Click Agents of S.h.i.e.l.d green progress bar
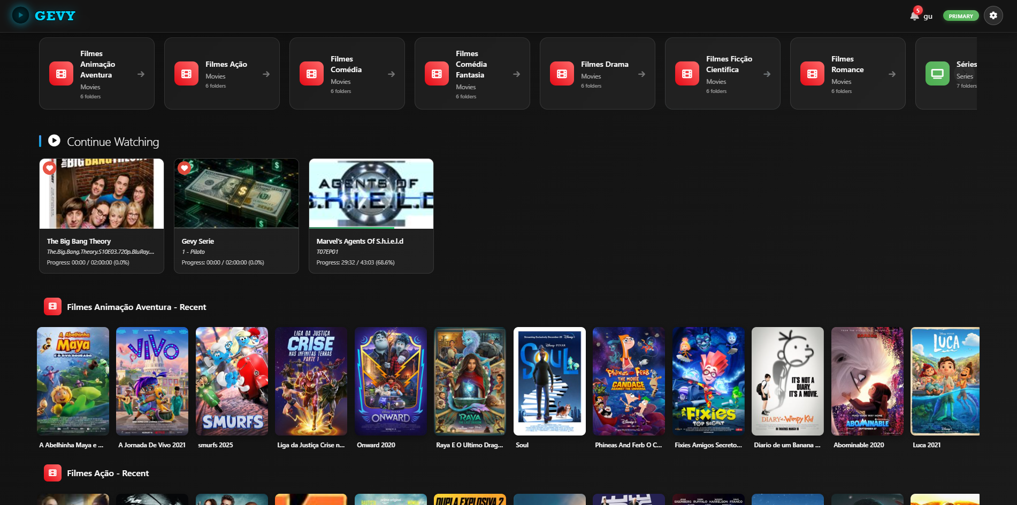1017x505 pixels. (x=351, y=228)
